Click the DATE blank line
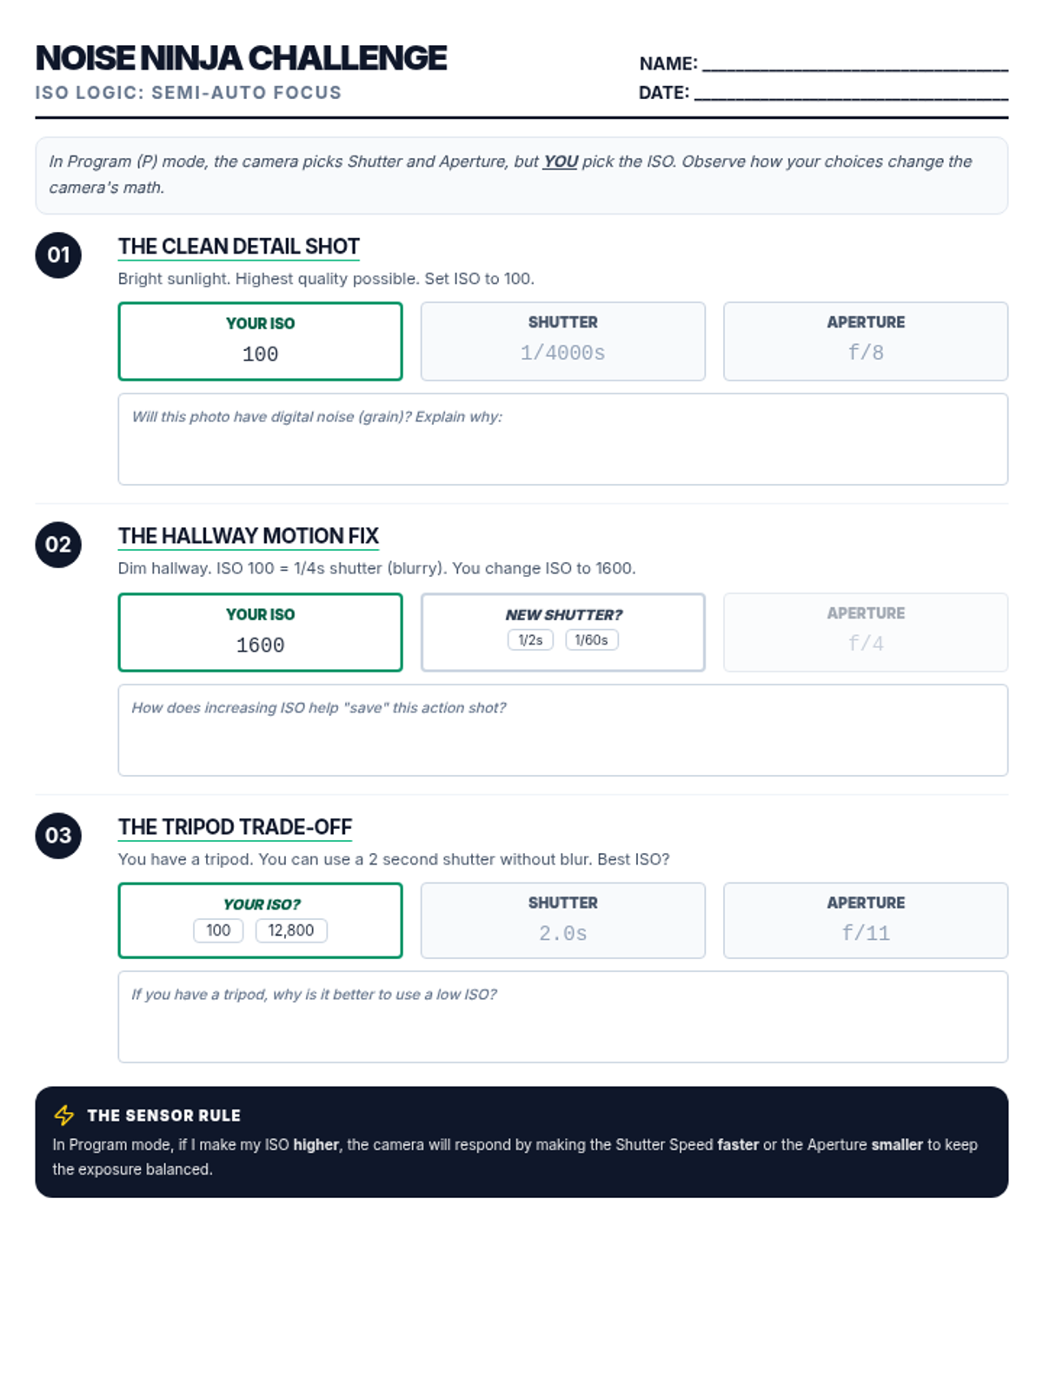 pyautogui.click(x=851, y=93)
